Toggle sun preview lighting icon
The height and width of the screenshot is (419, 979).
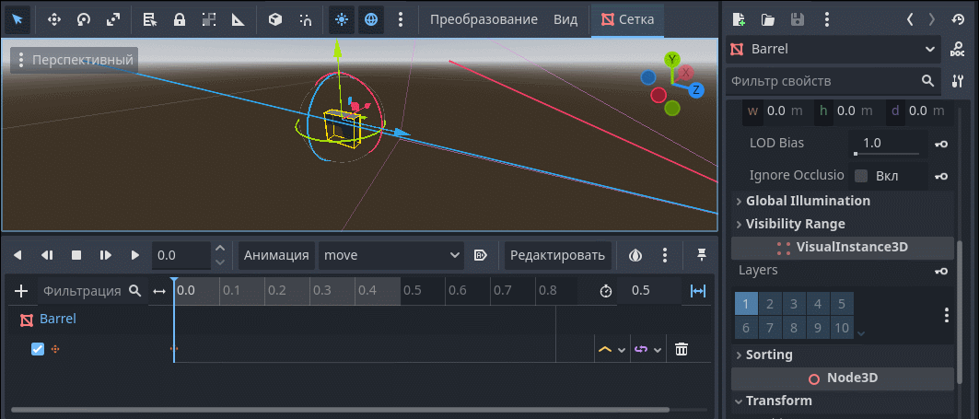(342, 19)
